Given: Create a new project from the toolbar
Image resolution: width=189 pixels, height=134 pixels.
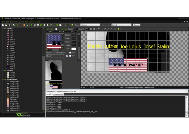Looking at the screenshot, I should click(3, 25).
